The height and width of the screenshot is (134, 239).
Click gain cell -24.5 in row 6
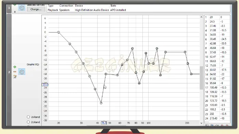(225, 39)
